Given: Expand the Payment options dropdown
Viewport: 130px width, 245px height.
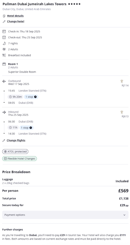Looking at the screenshot, I should tap(65, 215).
